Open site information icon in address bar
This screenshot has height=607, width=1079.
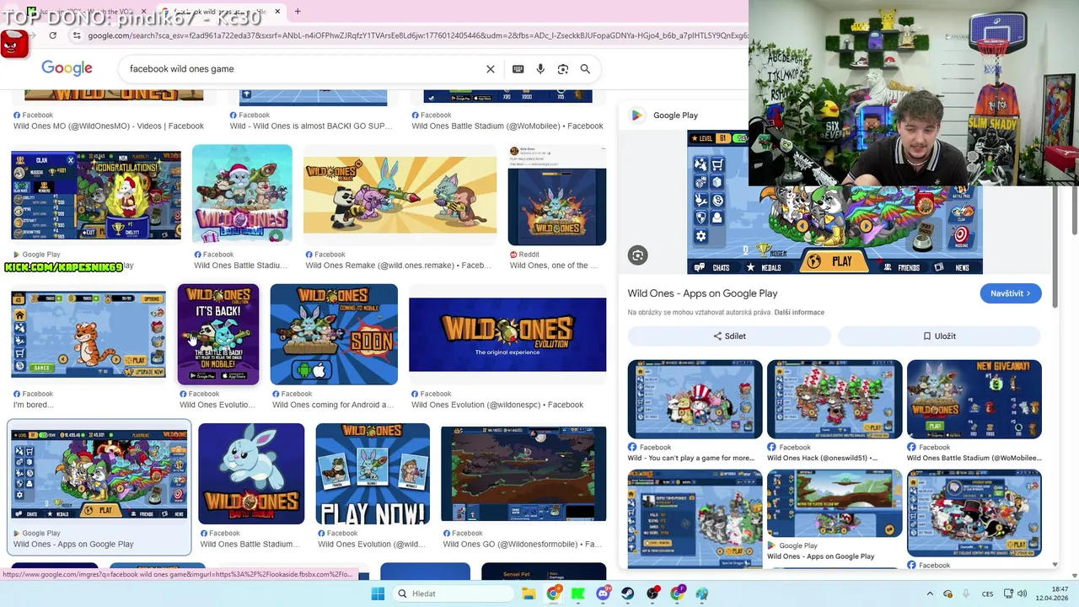click(x=78, y=35)
